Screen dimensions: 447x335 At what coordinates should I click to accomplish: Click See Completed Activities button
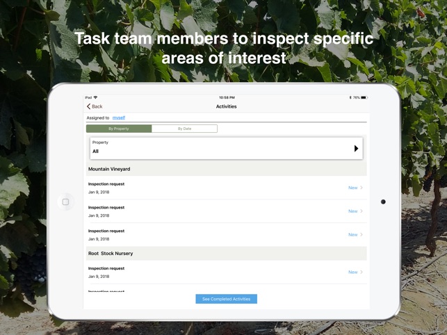pos(227,299)
